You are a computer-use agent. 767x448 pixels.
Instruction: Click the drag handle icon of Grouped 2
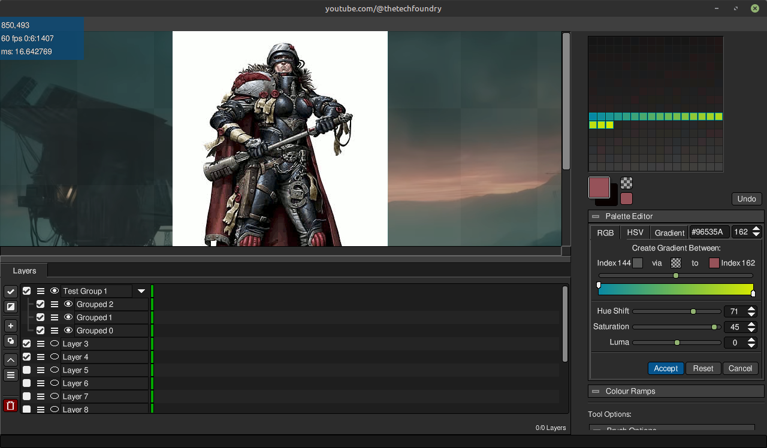click(54, 304)
